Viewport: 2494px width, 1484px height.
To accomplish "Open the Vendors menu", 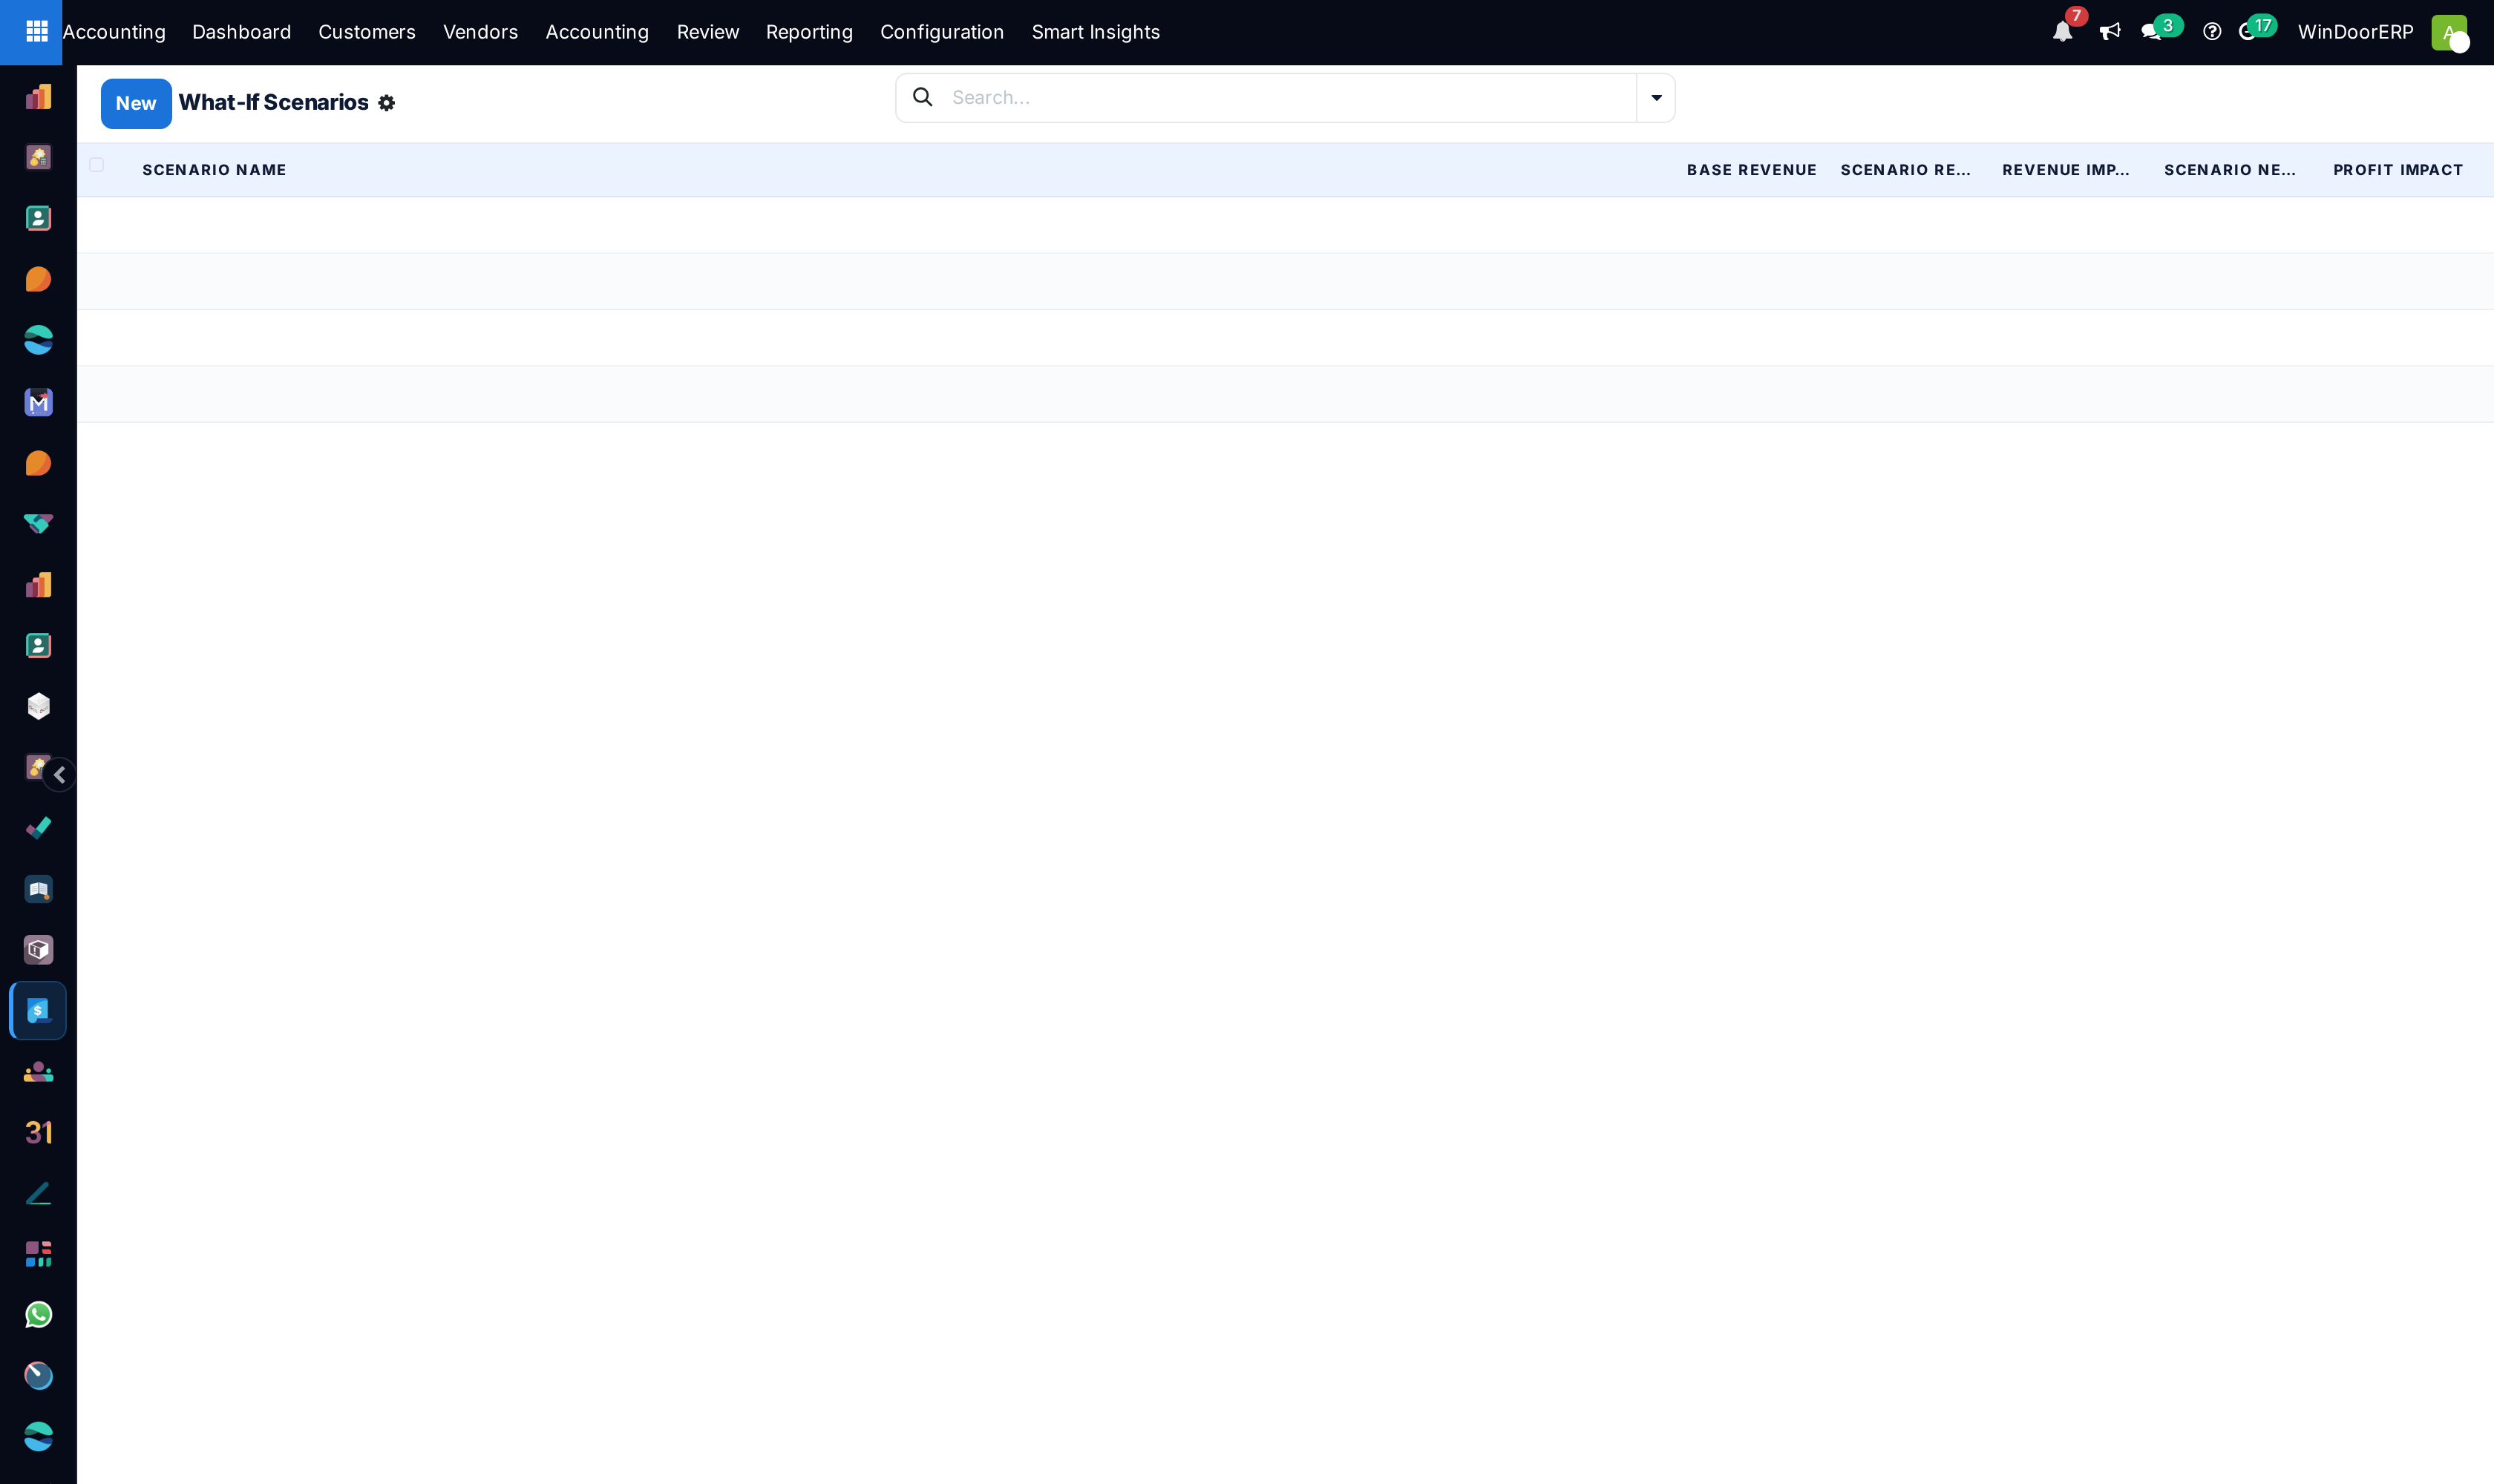I will coord(480,32).
